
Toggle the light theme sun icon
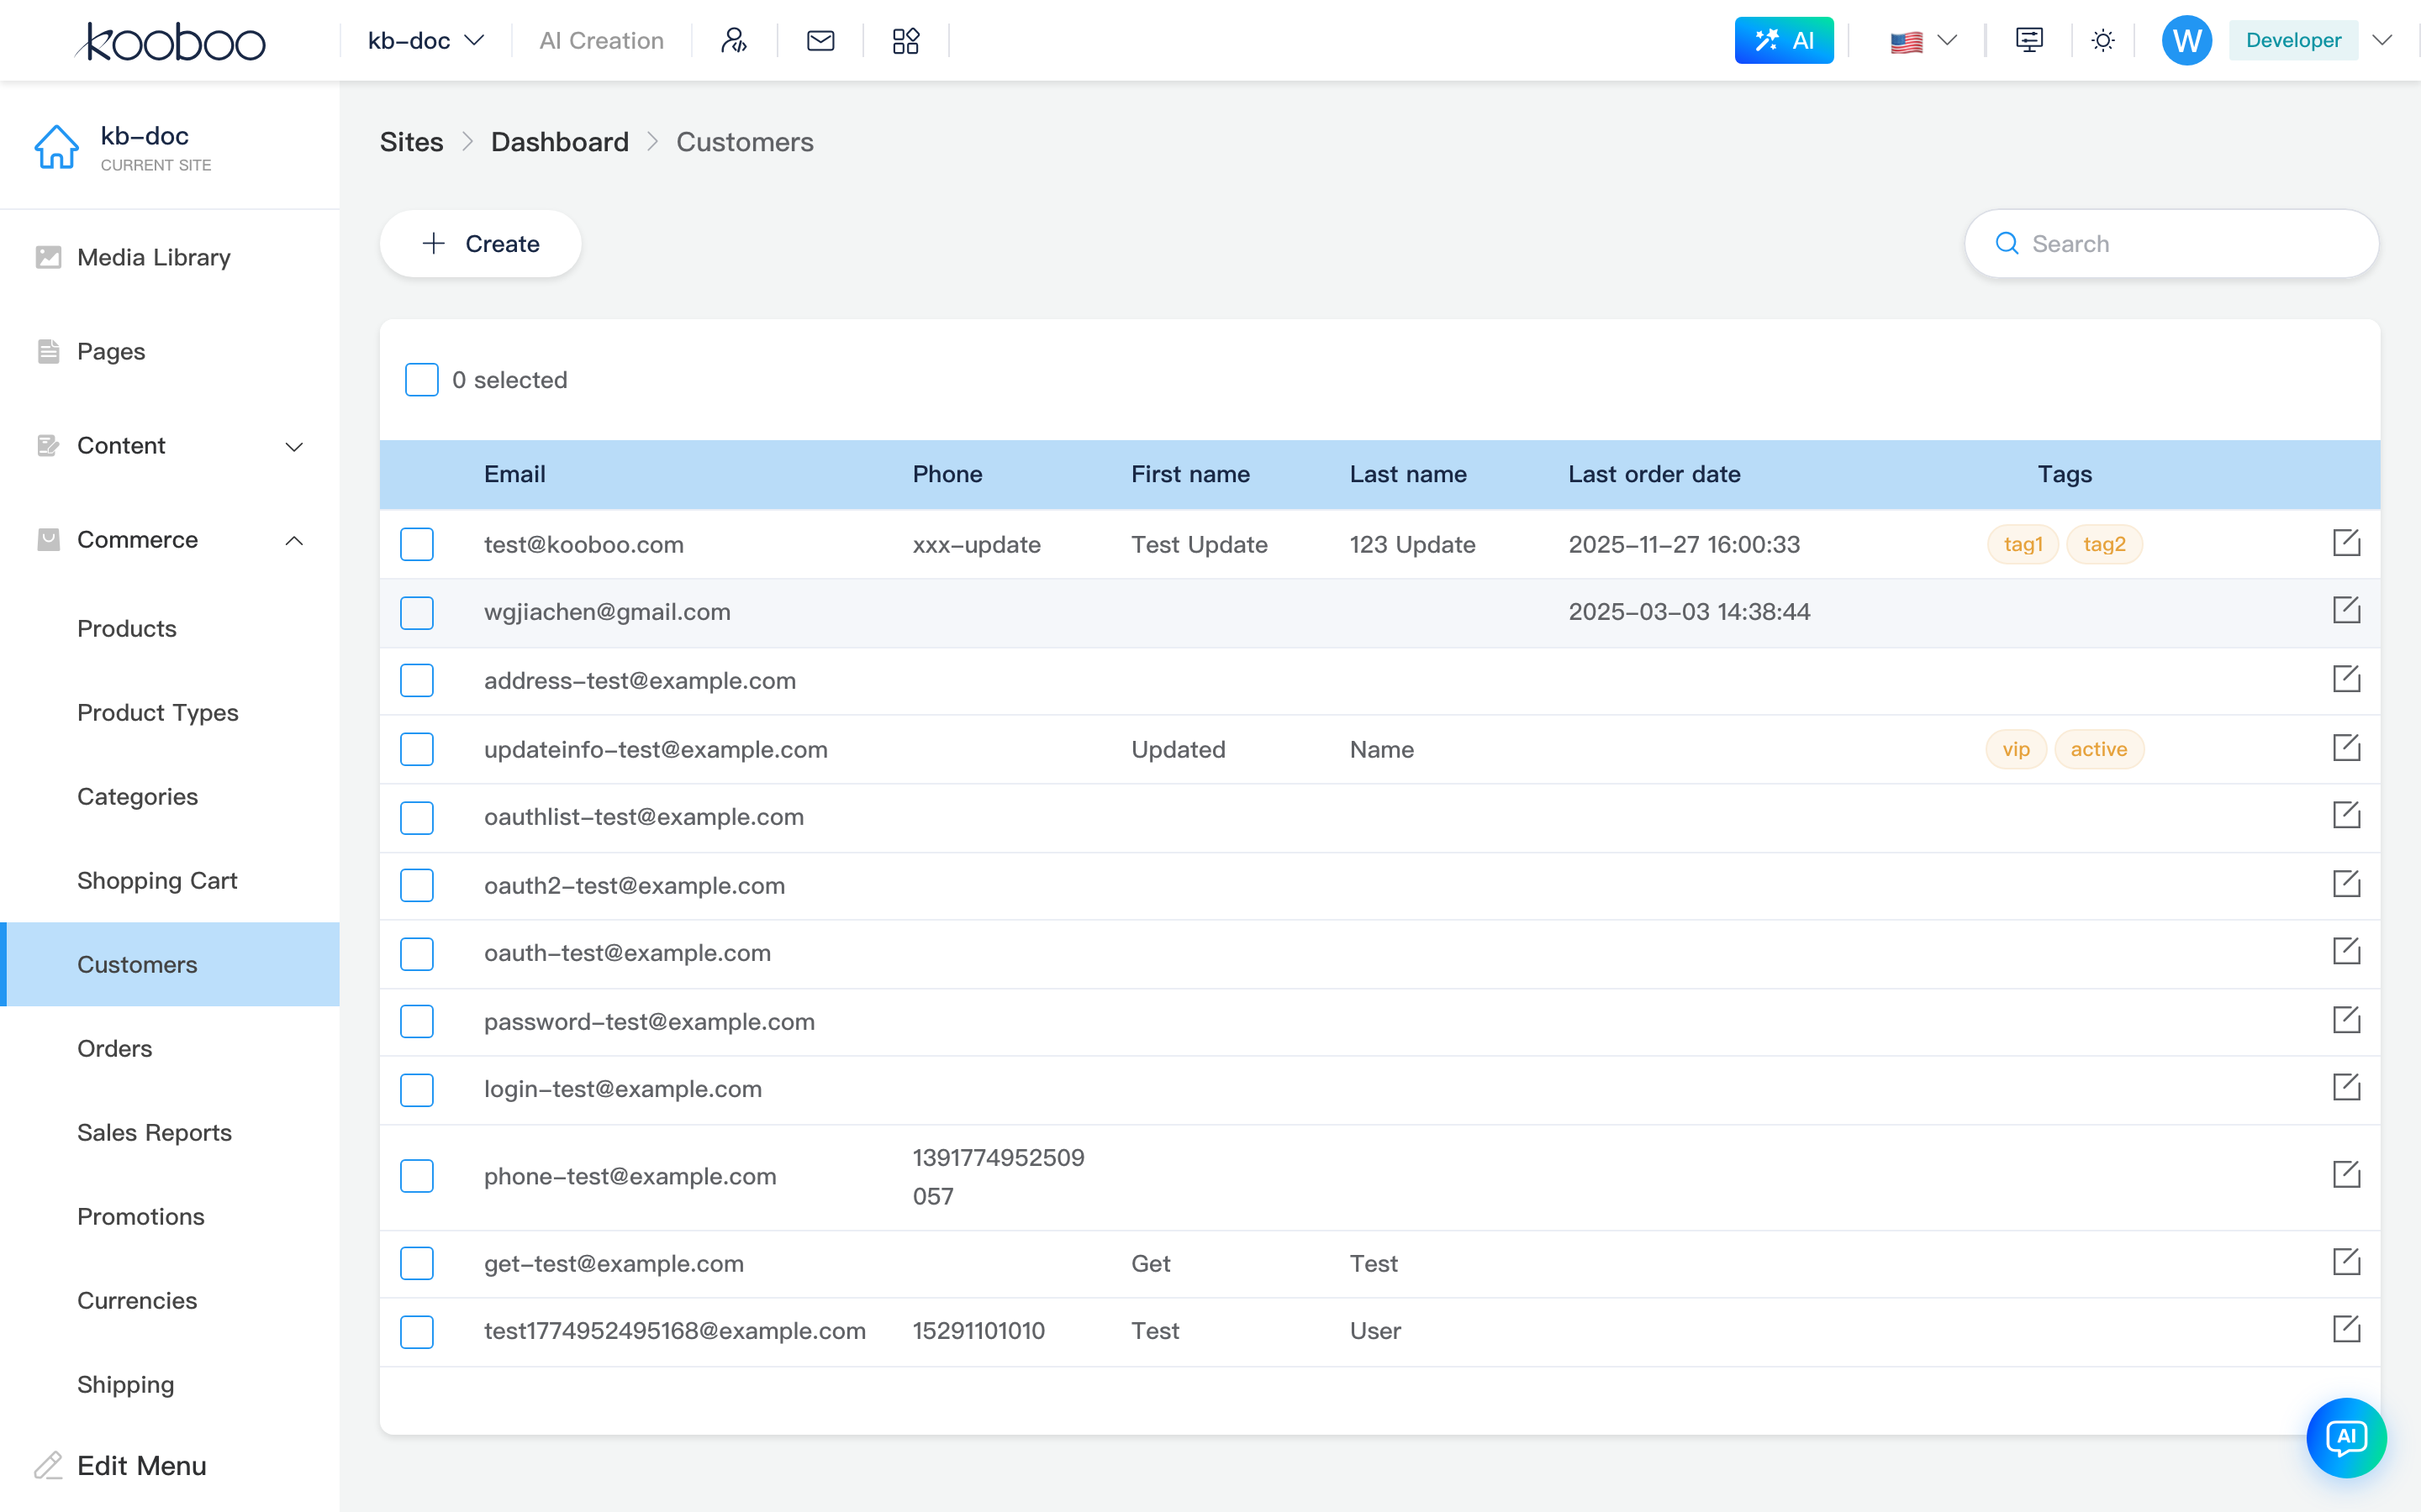[x=2103, y=40]
